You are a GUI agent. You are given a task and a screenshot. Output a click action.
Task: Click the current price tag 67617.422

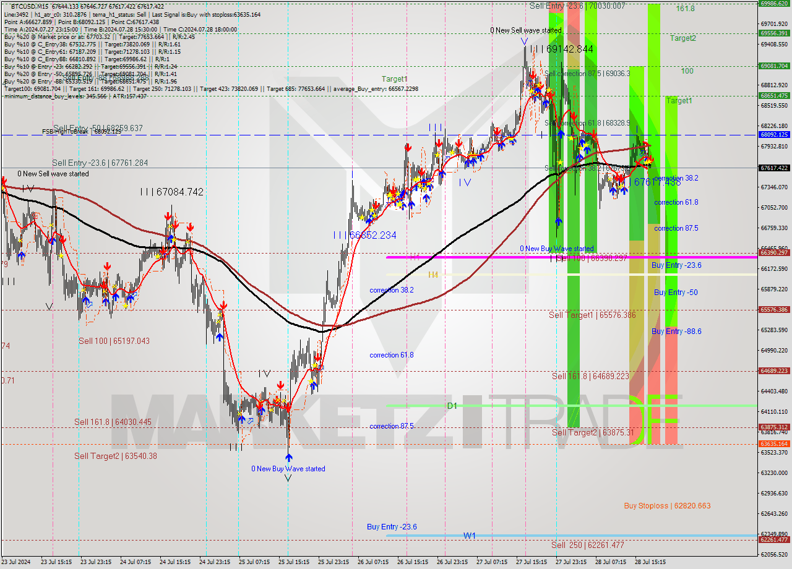pos(774,168)
